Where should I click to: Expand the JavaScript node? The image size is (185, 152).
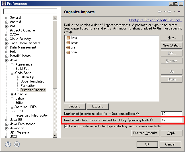click(7, 128)
